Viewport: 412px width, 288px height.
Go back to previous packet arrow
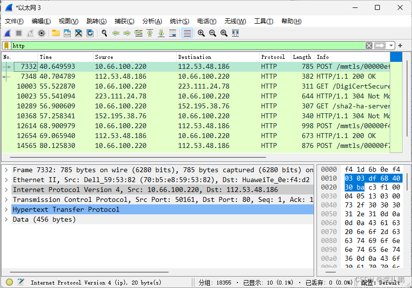click(116, 33)
